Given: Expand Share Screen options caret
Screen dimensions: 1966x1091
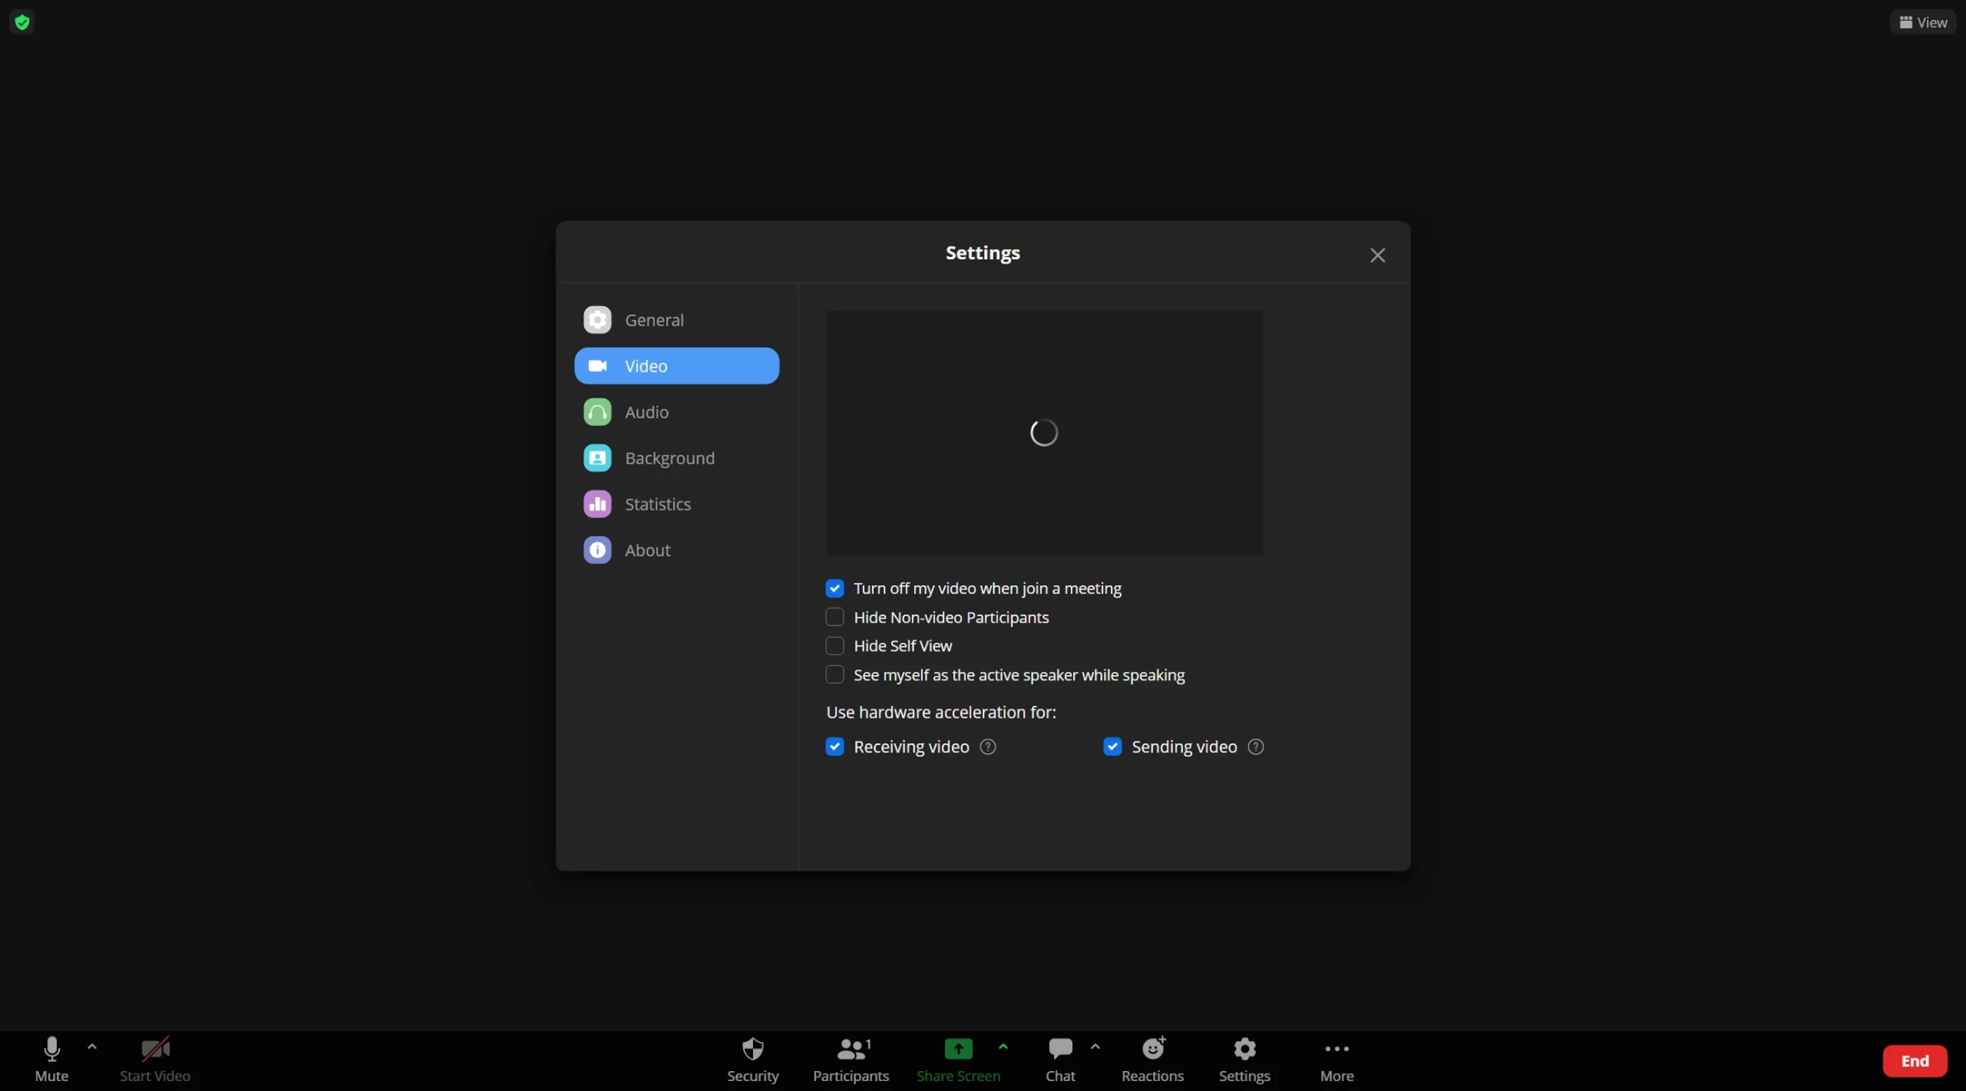Looking at the screenshot, I should 1003,1047.
